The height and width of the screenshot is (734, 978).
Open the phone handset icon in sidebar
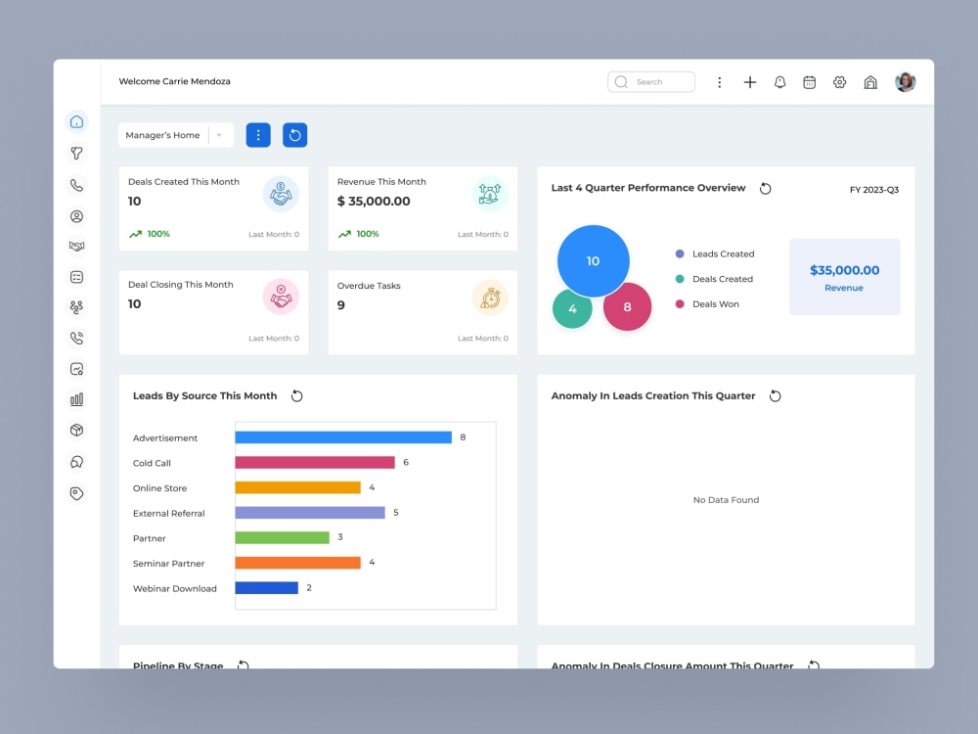coord(76,185)
